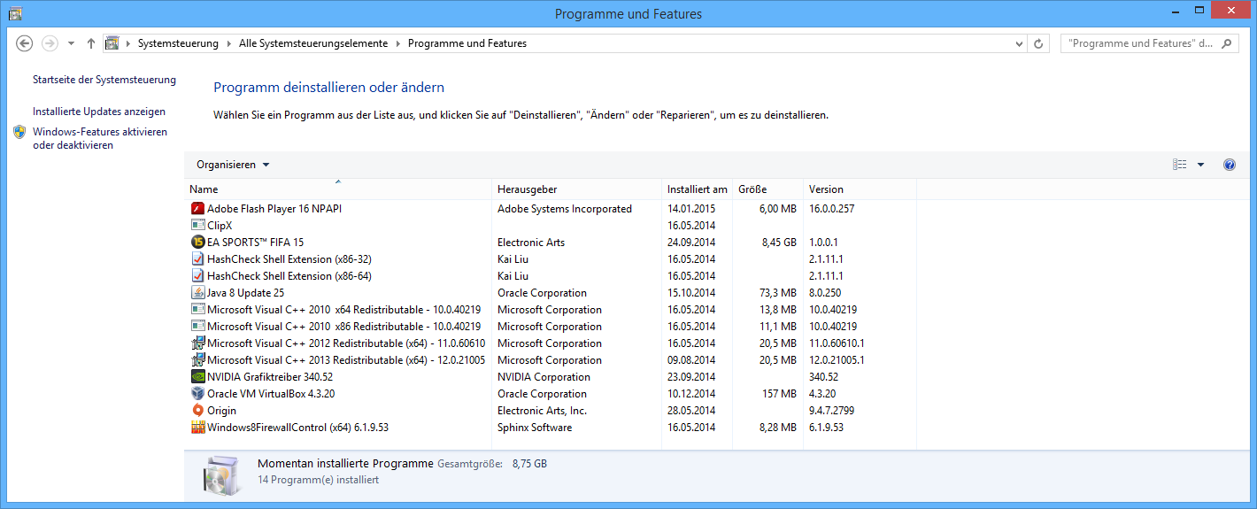
Task: Click version 8.0.250 of Java
Action: 825,293
